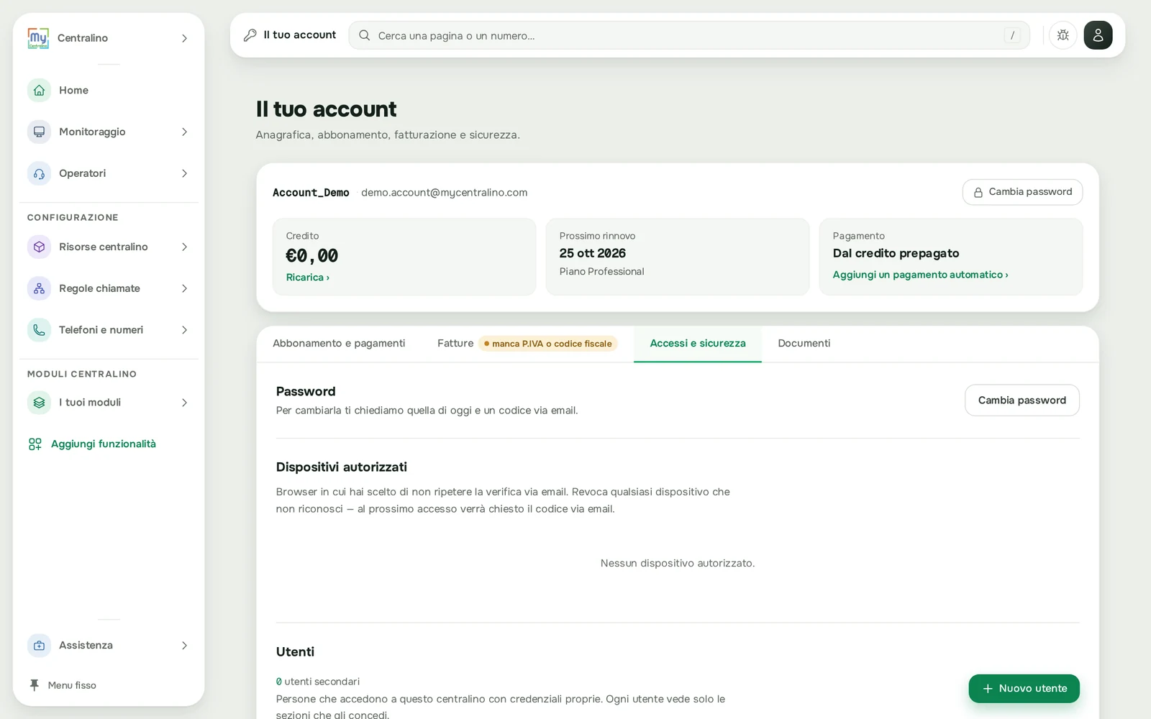Viewport: 1151px width, 719px height.
Task: Expand the Centralino switcher chevron
Action: click(184, 39)
